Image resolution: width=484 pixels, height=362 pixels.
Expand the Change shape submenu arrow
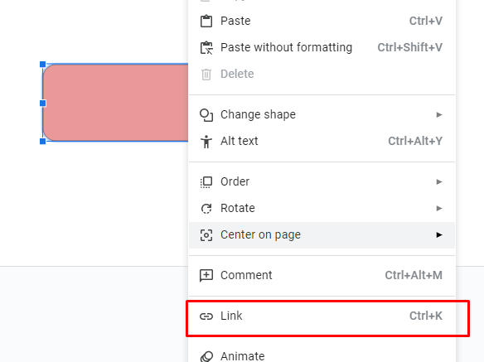[x=439, y=115]
